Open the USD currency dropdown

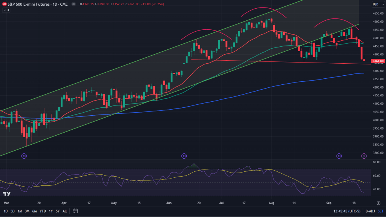pos(375,5)
